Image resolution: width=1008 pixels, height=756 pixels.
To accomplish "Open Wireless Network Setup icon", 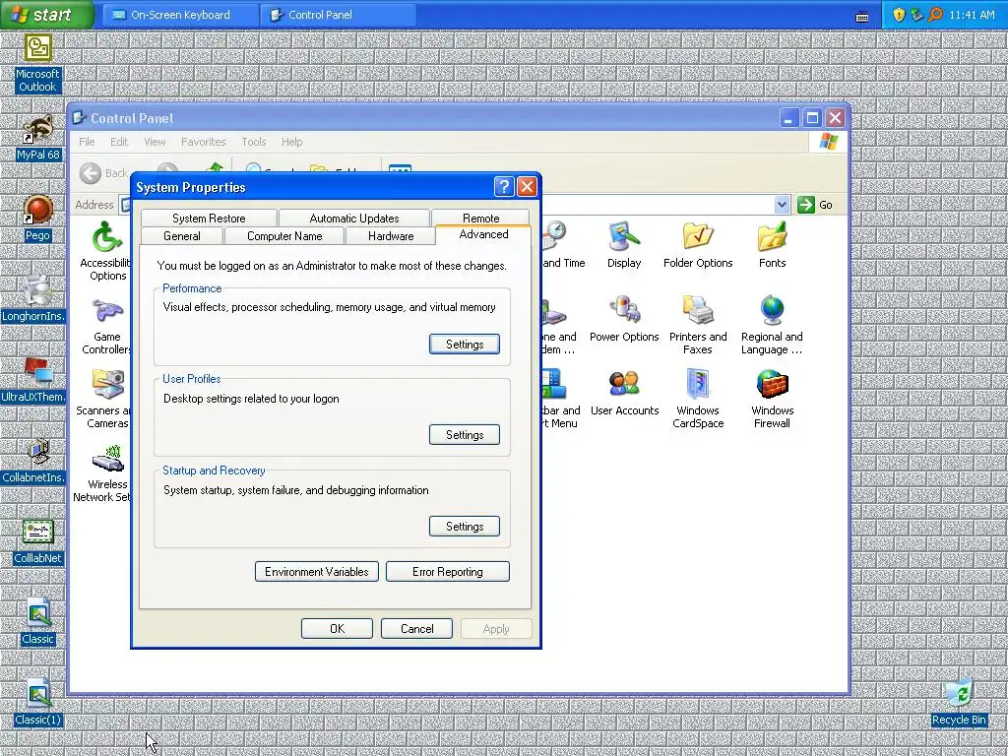I will click(102, 473).
